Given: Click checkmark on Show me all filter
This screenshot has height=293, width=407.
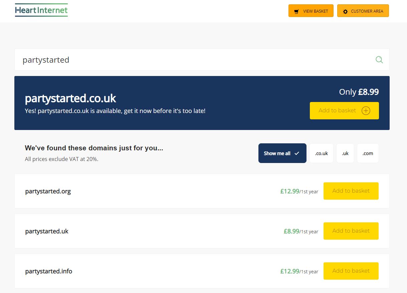Looking at the screenshot, I should tap(297, 153).
